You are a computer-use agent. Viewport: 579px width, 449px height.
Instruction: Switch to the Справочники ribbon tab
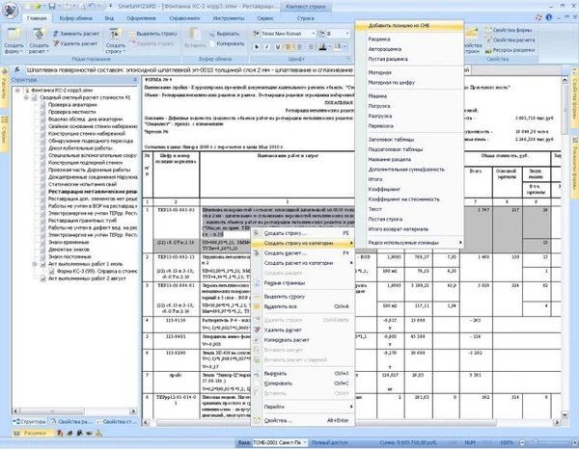pos(184,18)
